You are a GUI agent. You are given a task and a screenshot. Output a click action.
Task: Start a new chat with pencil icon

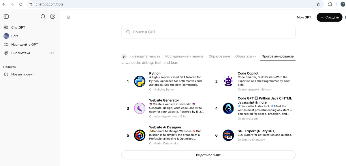coord(52,17)
